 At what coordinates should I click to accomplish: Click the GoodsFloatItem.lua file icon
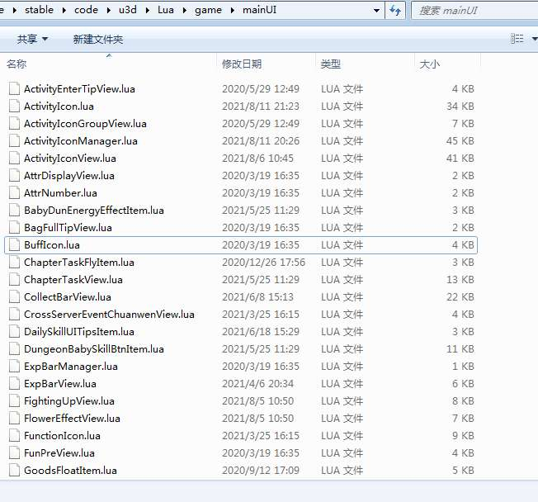pyautogui.click(x=14, y=470)
